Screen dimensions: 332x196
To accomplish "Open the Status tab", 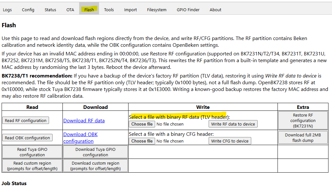I will coord(50,10).
